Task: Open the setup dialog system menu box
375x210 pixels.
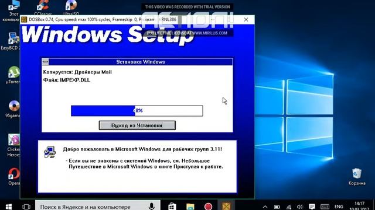Action: pos(45,62)
